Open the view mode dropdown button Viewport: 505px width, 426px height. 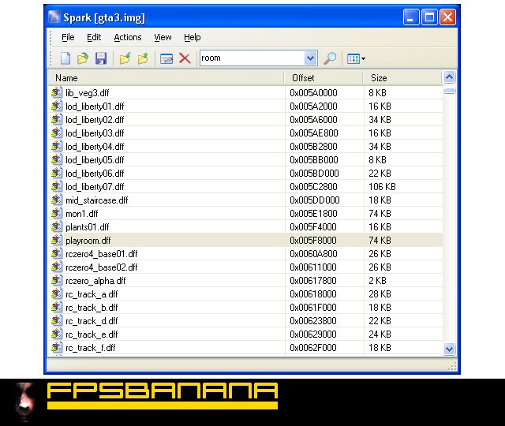[356, 58]
